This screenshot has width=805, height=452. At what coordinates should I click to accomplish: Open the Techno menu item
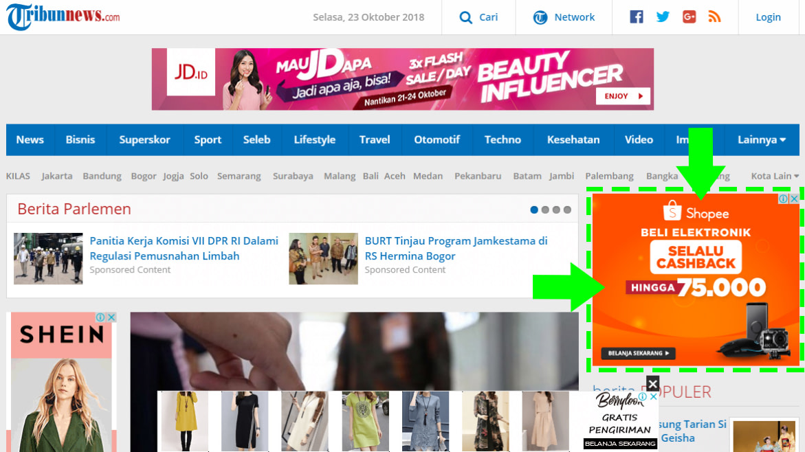coord(503,139)
